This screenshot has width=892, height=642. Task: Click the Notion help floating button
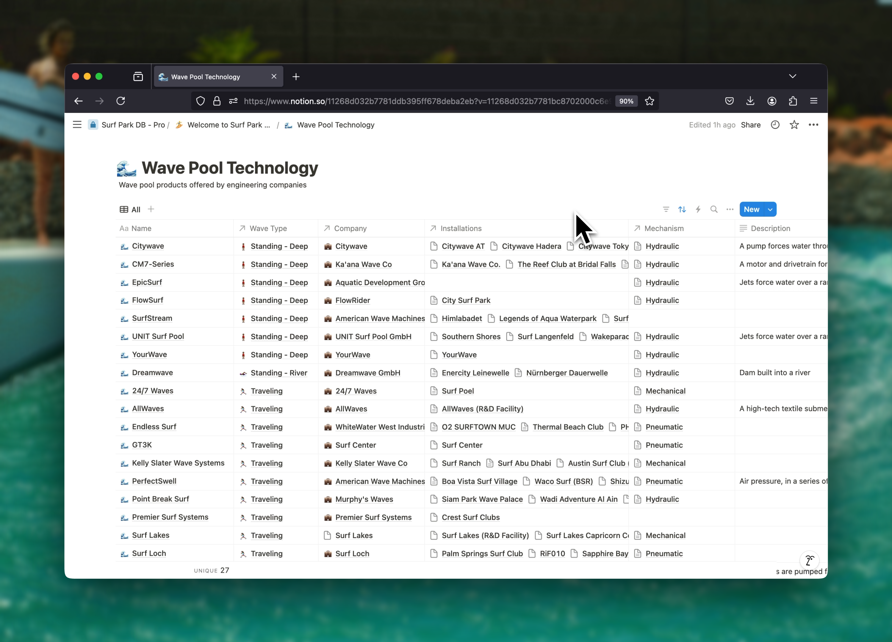click(x=809, y=560)
